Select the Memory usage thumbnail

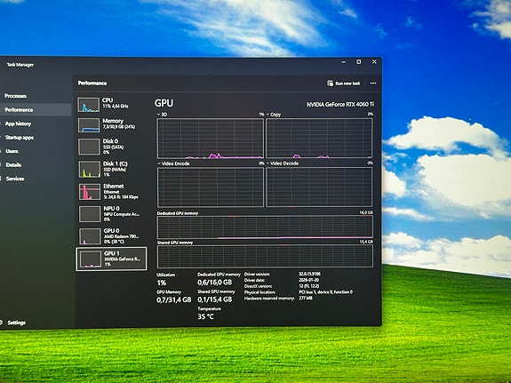pos(89,125)
